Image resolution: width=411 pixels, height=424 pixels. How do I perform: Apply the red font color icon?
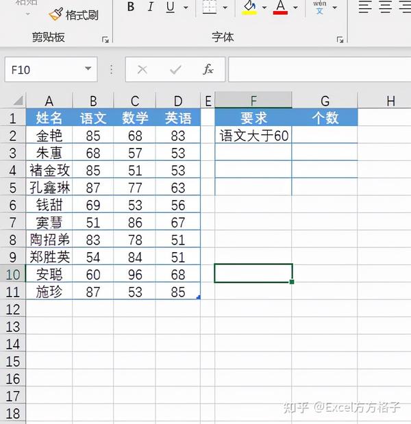[280, 8]
